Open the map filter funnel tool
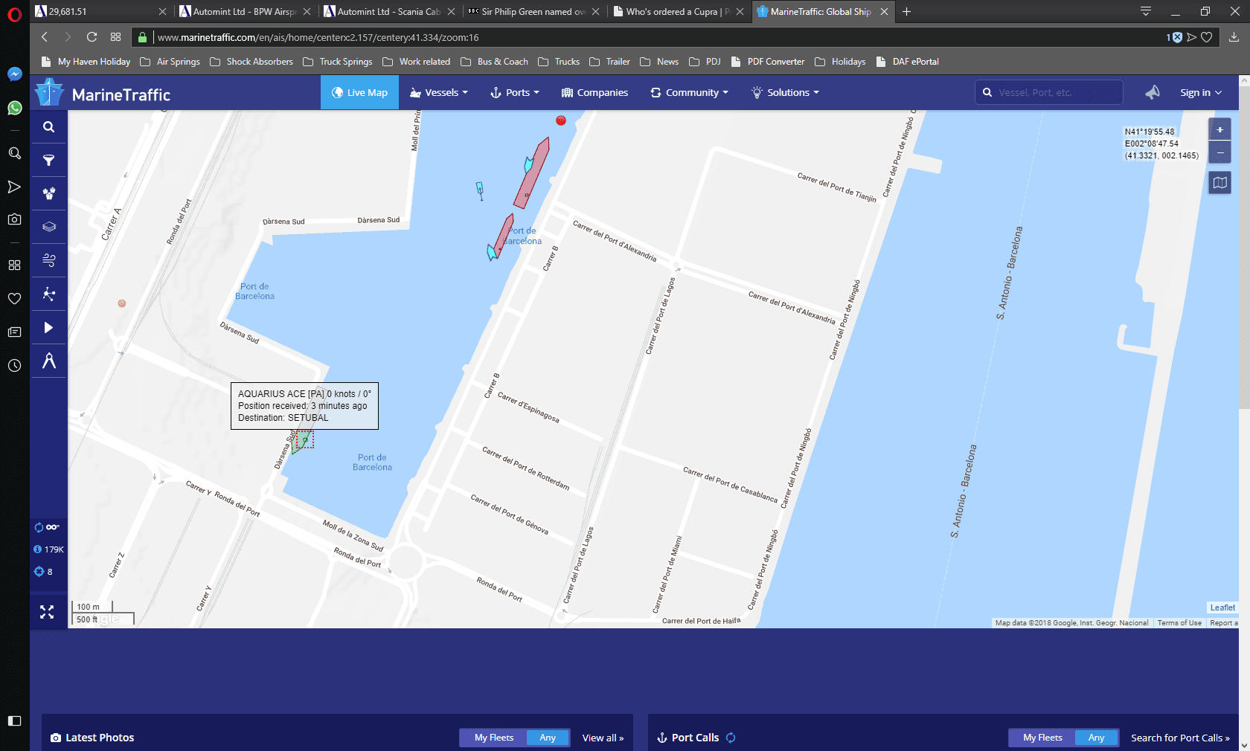Image resolution: width=1250 pixels, height=751 pixels. click(48, 161)
